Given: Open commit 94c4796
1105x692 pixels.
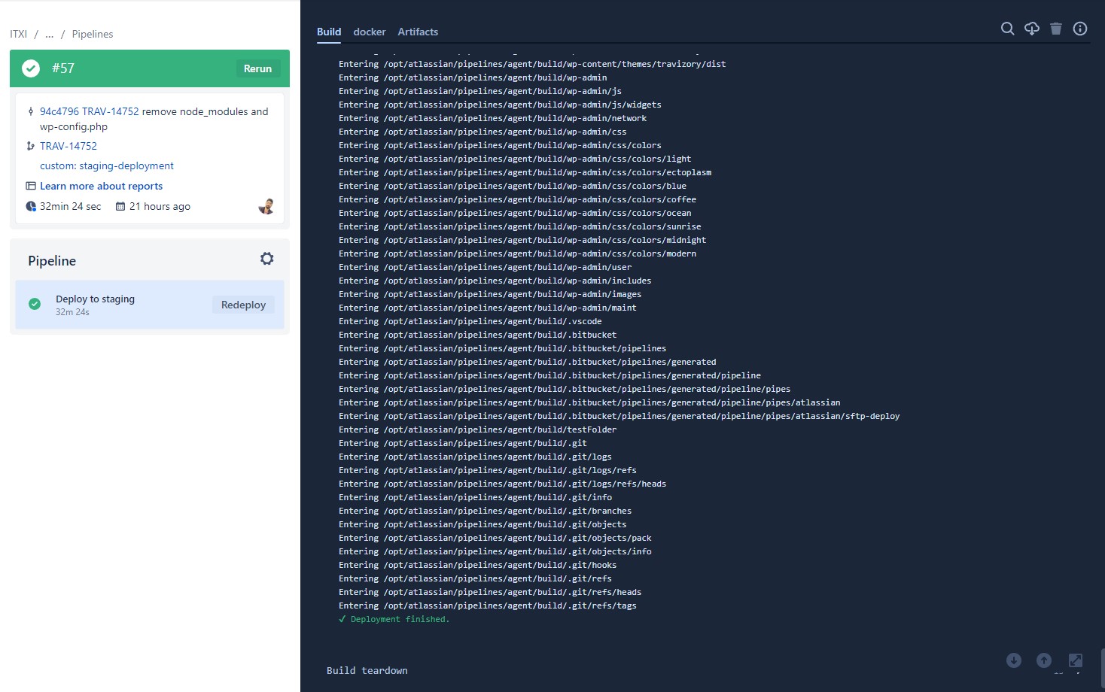Looking at the screenshot, I should 58,111.
